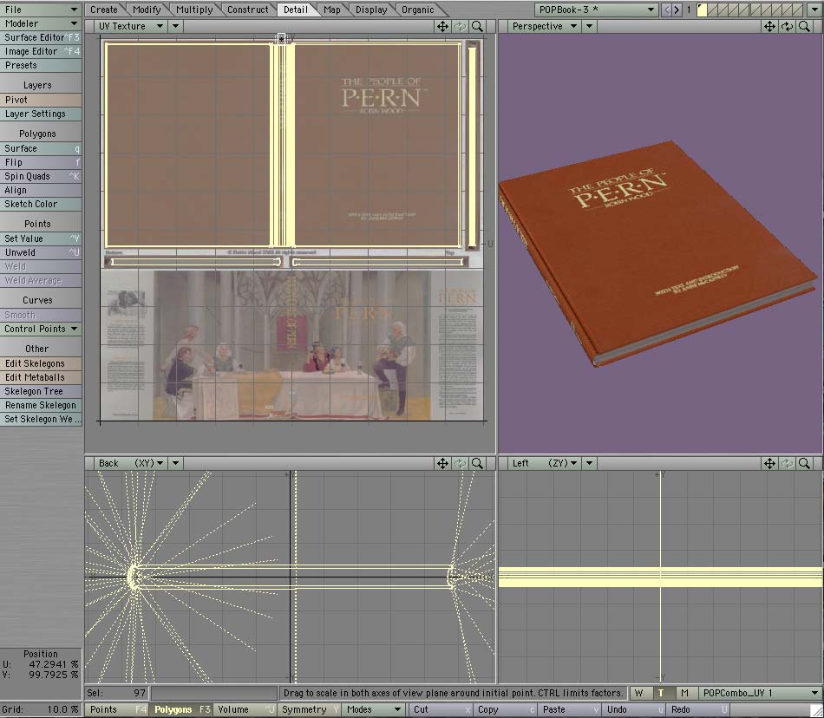Click the Undo button

pyautogui.click(x=632, y=709)
